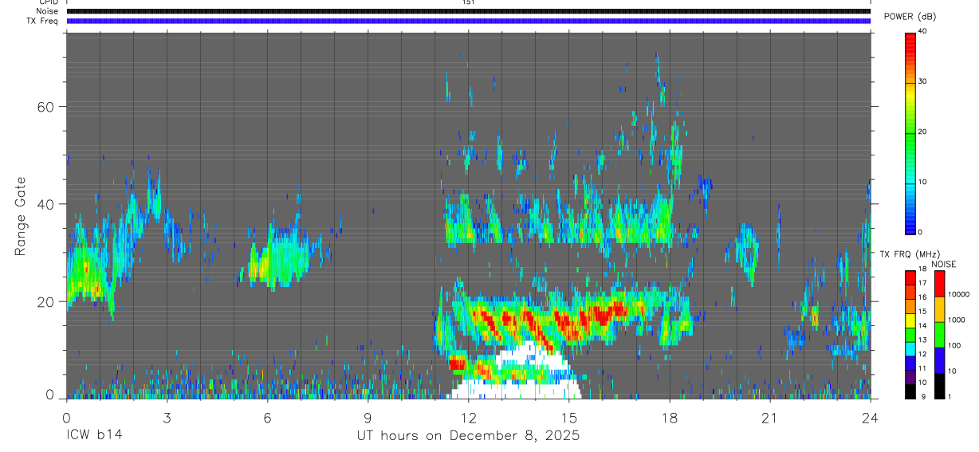The width and height of the screenshot is (979, 452).
Task: Pick the blue 11–12 MHz TX FRQ swatch
Action: click(x=910, y=362)
